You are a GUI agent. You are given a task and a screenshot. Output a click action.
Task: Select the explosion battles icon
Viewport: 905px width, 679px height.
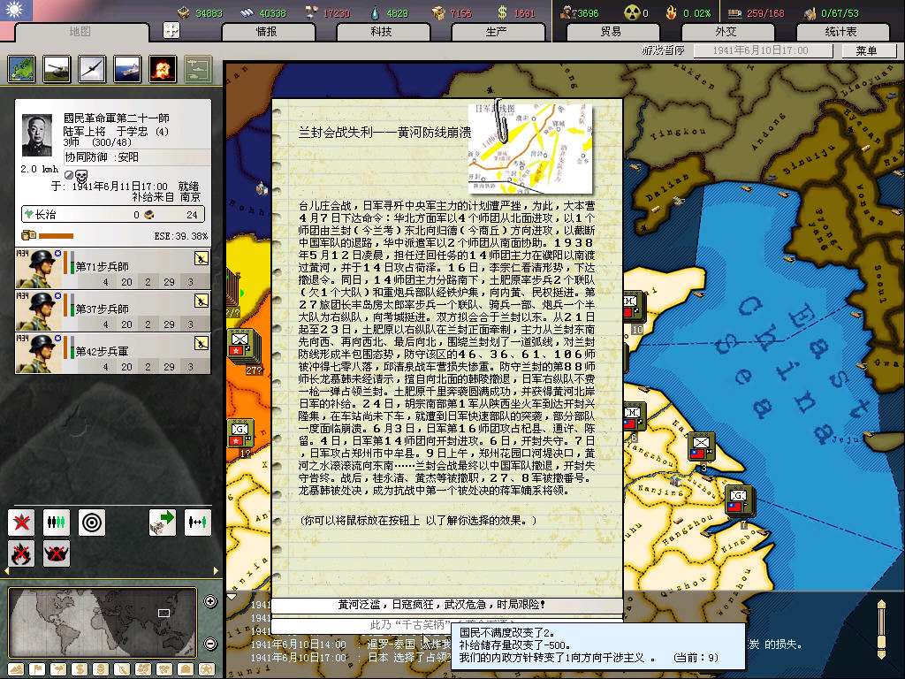click(163, 69)
